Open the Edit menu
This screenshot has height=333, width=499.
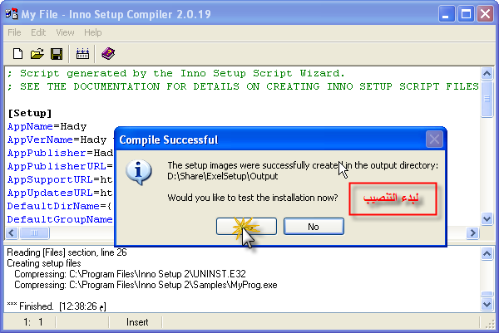(38, 32)
